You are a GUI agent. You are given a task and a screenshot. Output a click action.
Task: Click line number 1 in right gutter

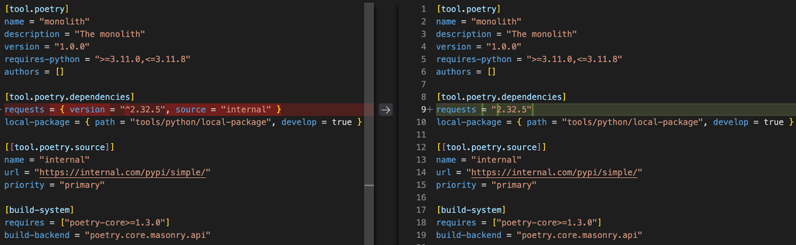coord(424,9)
